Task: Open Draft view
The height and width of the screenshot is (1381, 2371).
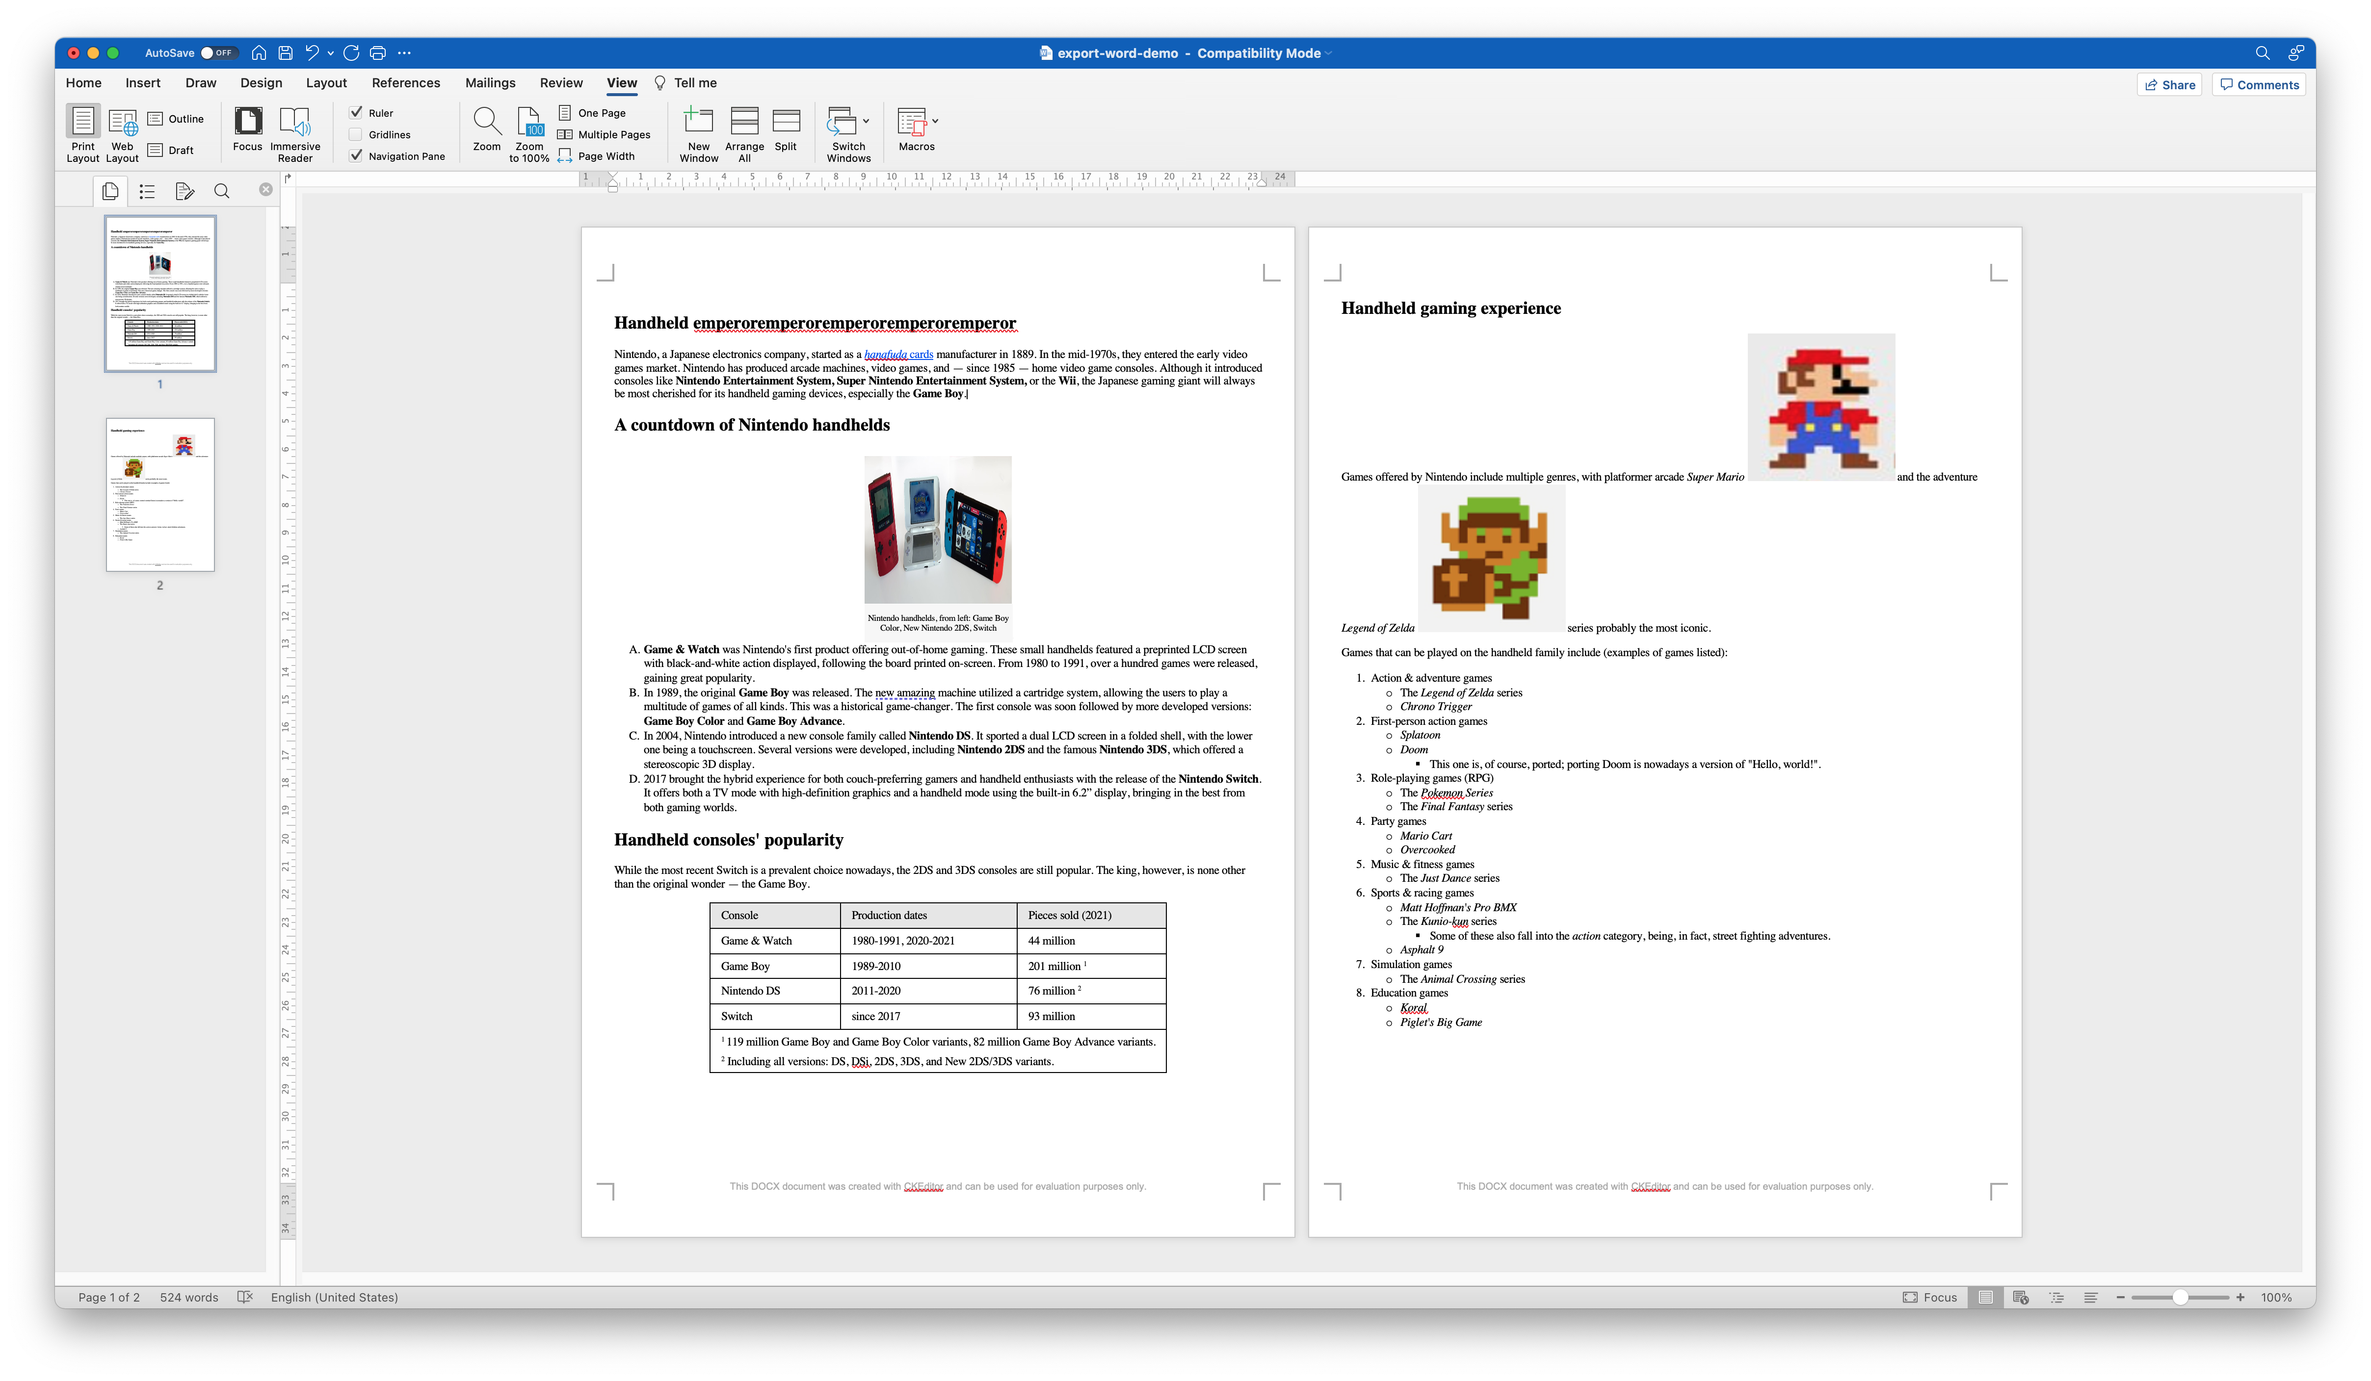Action: (171, 150)
